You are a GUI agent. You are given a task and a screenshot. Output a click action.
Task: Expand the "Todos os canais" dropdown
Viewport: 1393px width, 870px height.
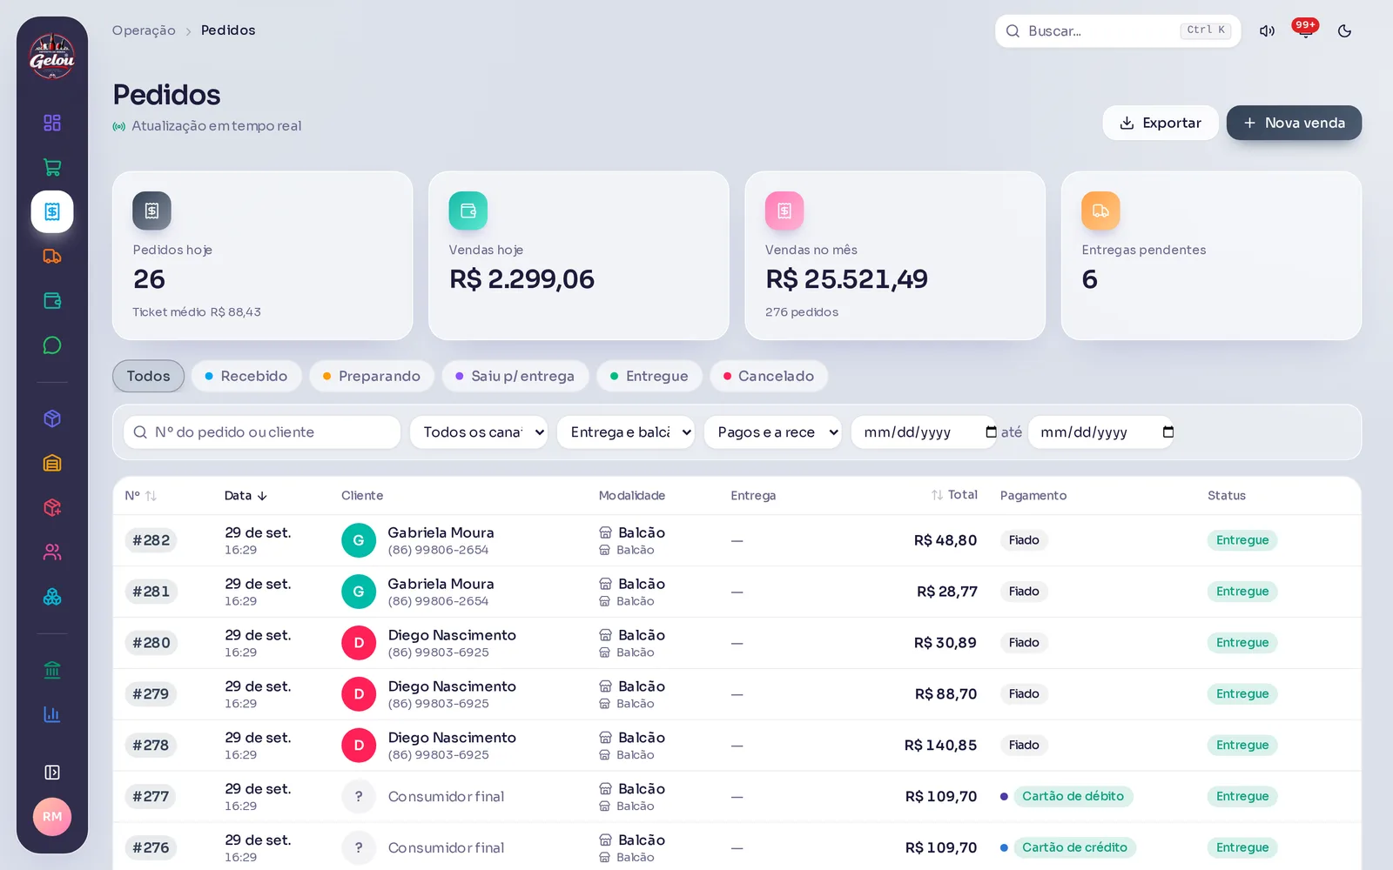pyautogui.click(x=479, y=432)
